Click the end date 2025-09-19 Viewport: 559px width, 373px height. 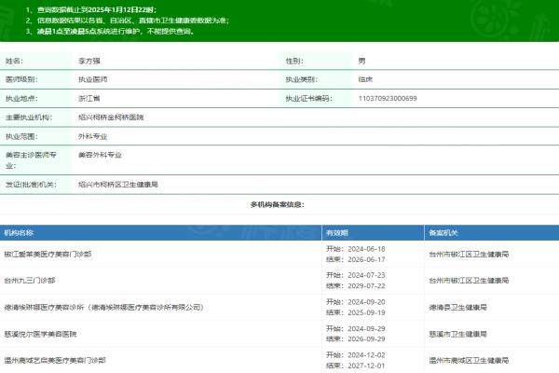point(366,312)
